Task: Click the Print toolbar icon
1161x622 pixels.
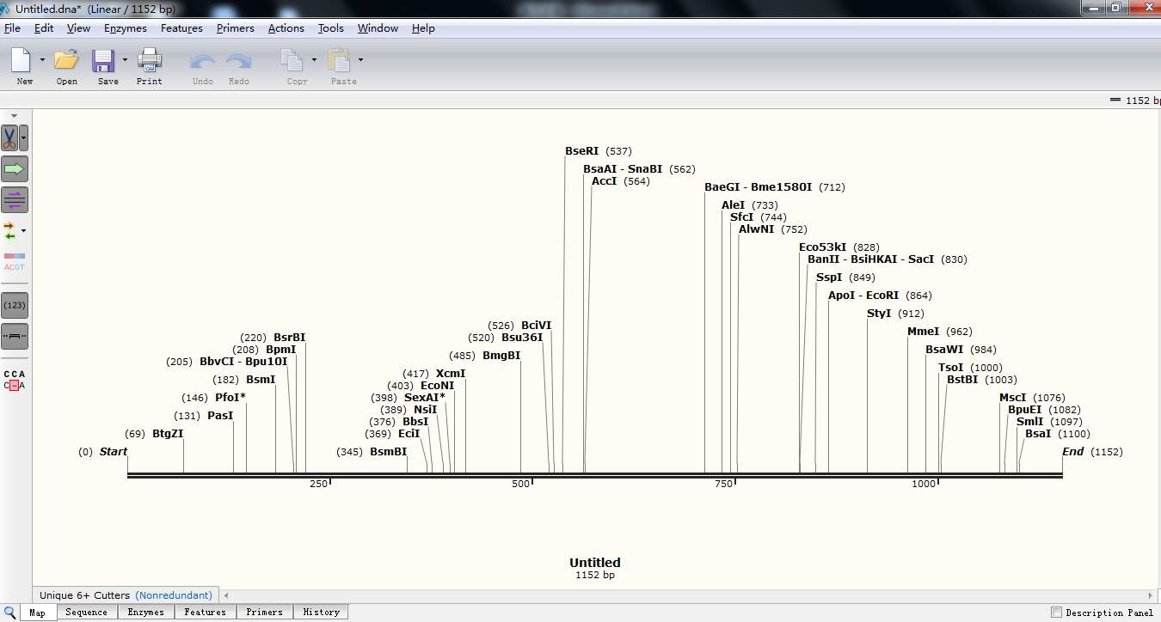Action: pyautogui.click(x=149, y=66)
